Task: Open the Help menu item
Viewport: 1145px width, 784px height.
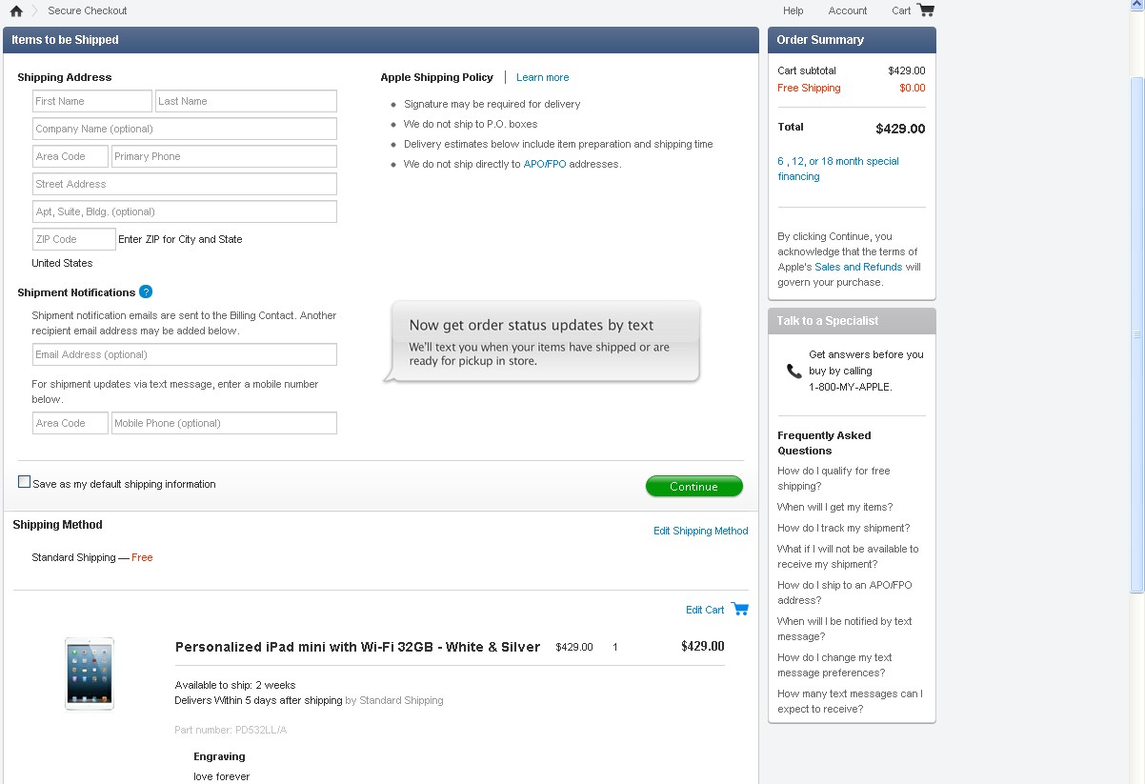Action: click(793, 10)
